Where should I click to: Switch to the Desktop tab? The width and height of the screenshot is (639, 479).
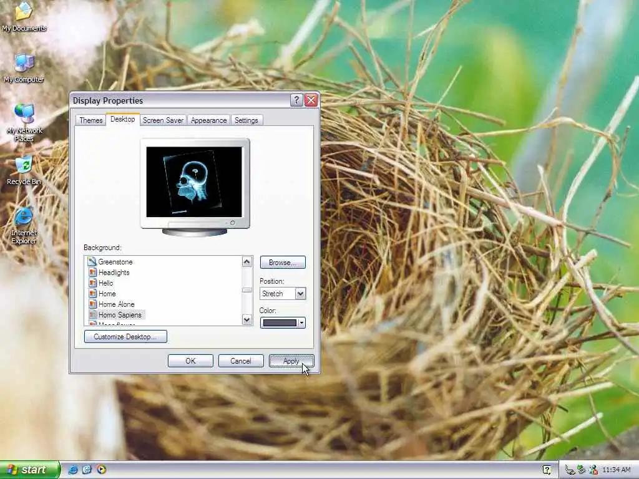pos(123,119)
